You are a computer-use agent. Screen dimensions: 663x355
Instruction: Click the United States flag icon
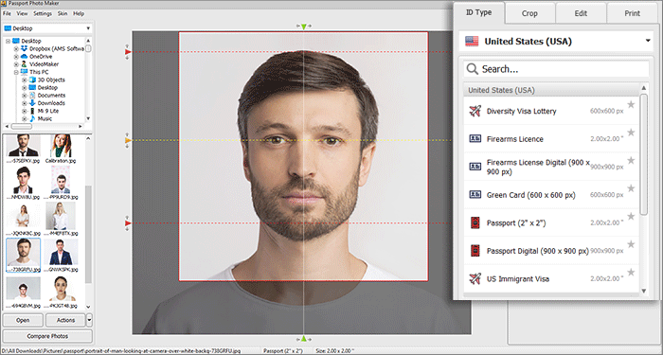[x=472, y=41]
